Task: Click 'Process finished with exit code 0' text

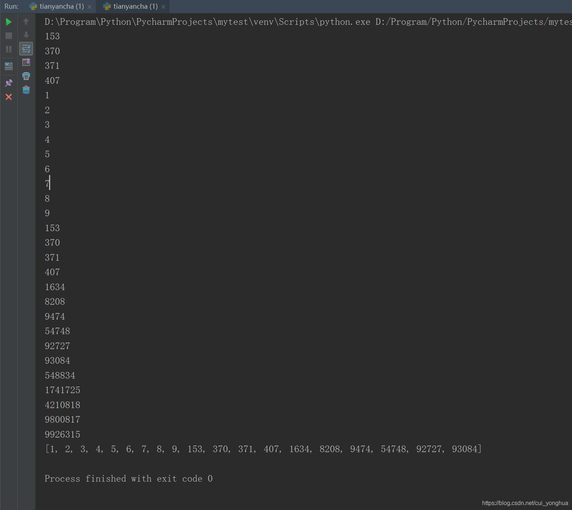Action: [129, 478]
